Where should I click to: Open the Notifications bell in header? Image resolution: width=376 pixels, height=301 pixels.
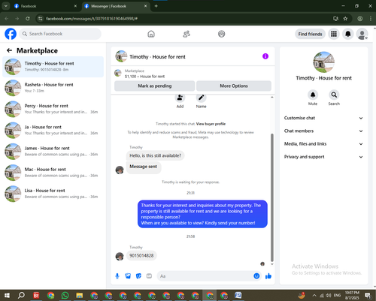pos(348,34)
